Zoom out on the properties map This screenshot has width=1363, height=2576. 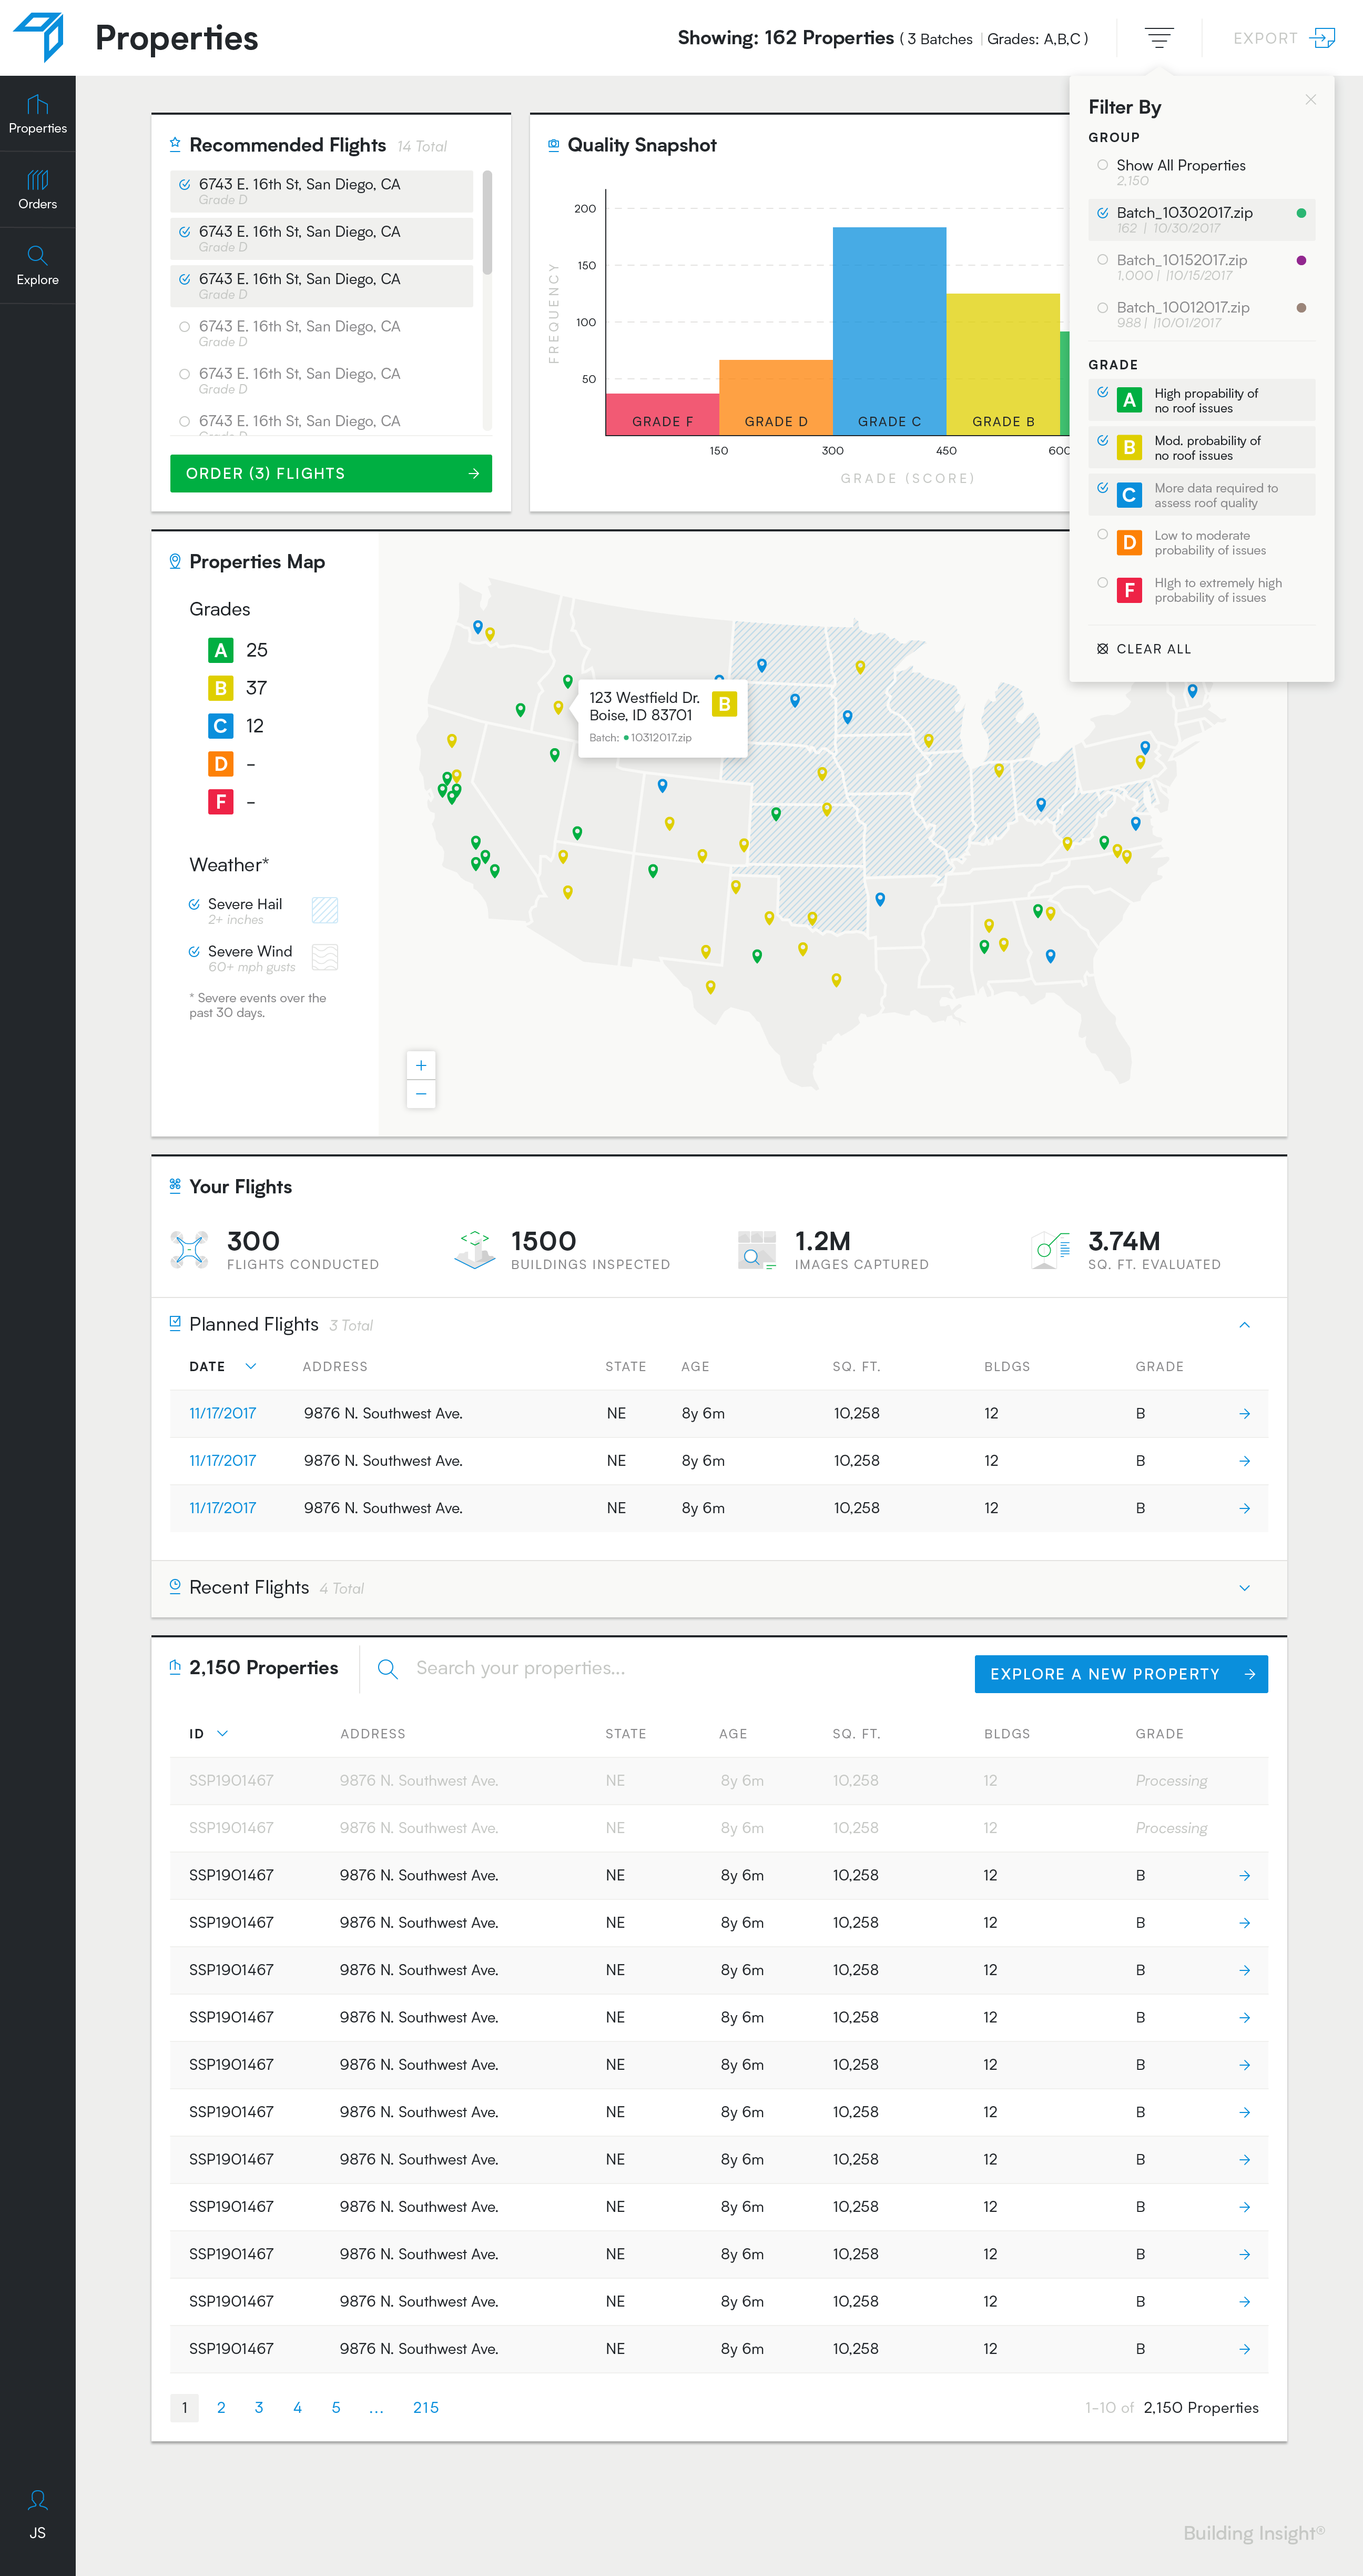(421, 1094)
